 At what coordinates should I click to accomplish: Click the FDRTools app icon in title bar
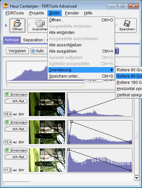tap(6, 6)
